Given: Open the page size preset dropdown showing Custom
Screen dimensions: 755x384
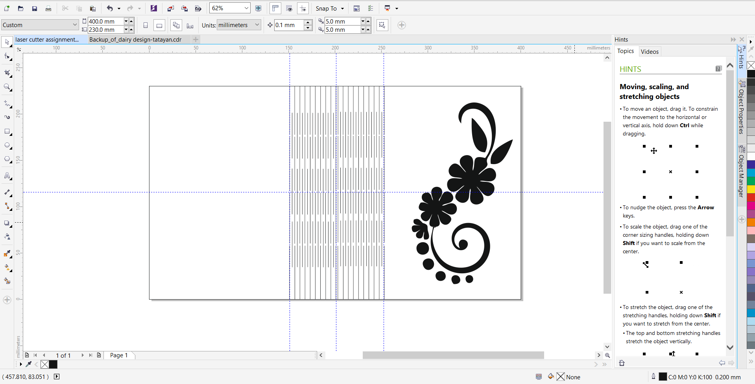Looking at the screenshot, I should [39, 25].
